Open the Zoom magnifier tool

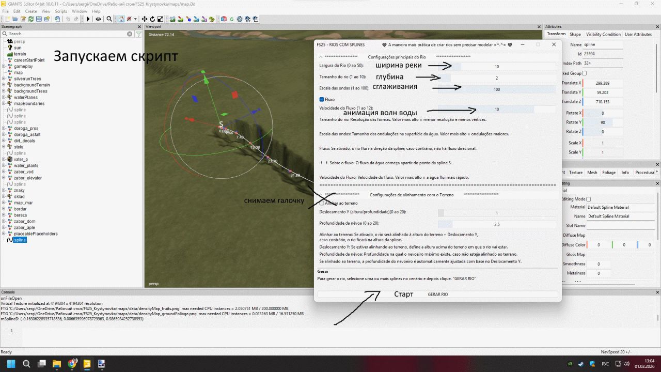[x=109, y=19]
